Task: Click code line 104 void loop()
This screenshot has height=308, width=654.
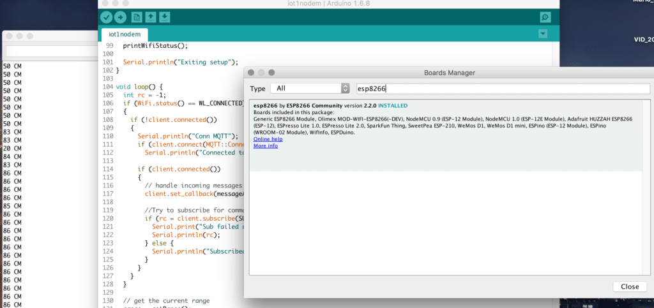Action: 139,87
